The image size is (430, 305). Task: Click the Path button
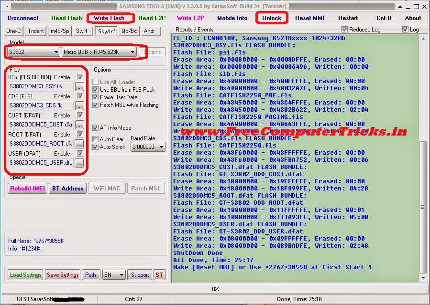click(x=90, y=274)
